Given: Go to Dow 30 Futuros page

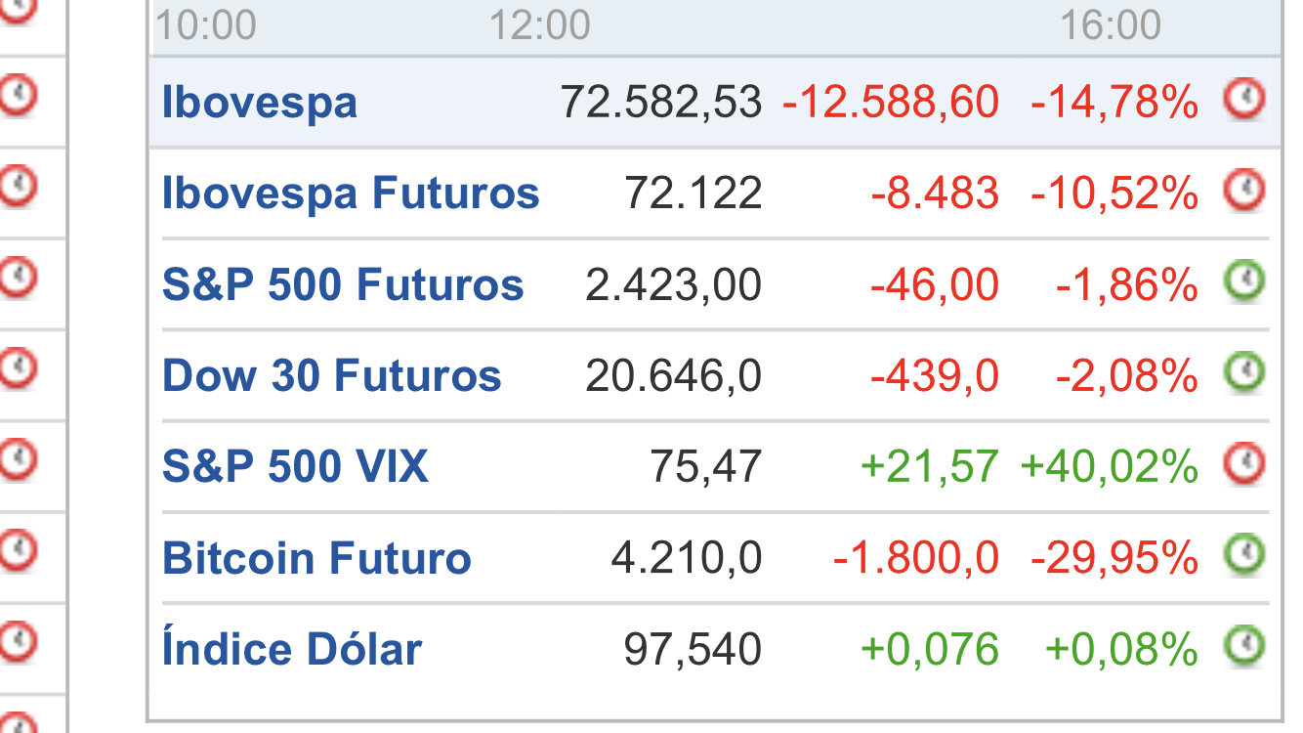Looking at the screenshot, I should pyautogui.click(x=332, y=375).
